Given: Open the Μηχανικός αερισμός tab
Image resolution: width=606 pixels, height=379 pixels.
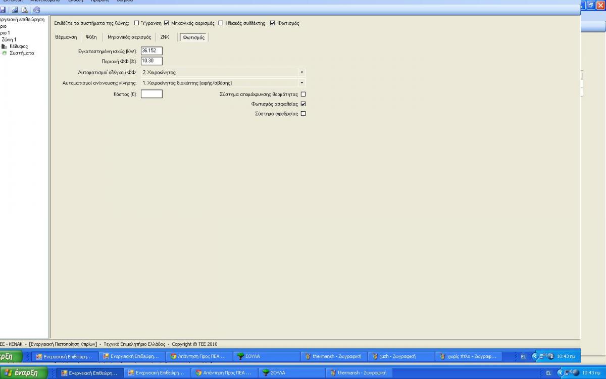Looking at the screenshot, I should click(129, 37).
